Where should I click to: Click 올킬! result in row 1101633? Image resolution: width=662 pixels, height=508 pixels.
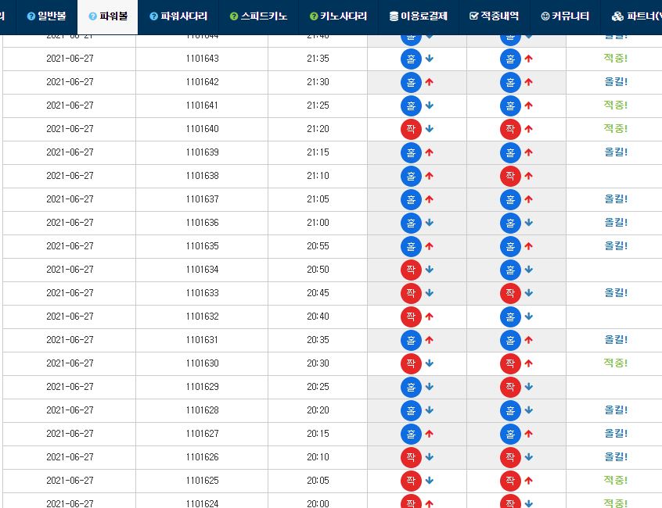(616, 292)
